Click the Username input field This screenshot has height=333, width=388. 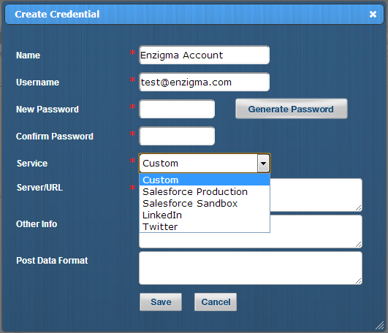pyautogui.click(x=204, y=82)
